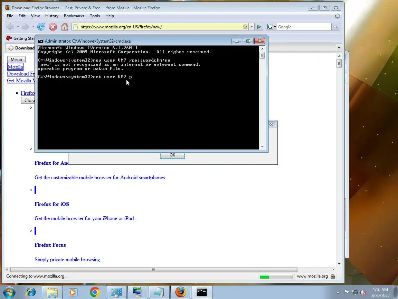Open the Edit menu
This screenshot has height=299, width=398.
(x=22, y=16)
